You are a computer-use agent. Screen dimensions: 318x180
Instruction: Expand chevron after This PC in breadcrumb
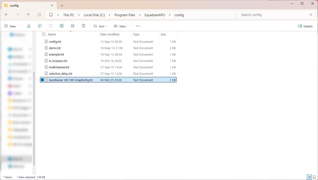[79, 15]
